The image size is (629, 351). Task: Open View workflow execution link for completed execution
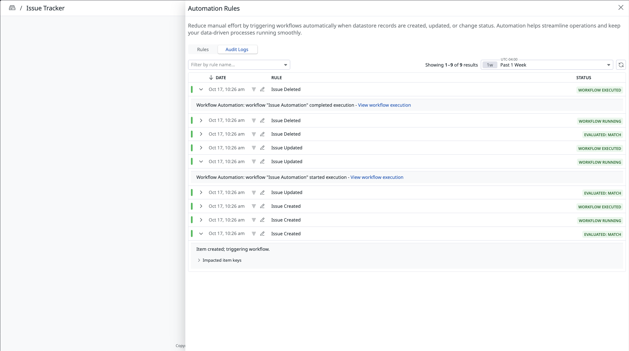pos(384,105)
